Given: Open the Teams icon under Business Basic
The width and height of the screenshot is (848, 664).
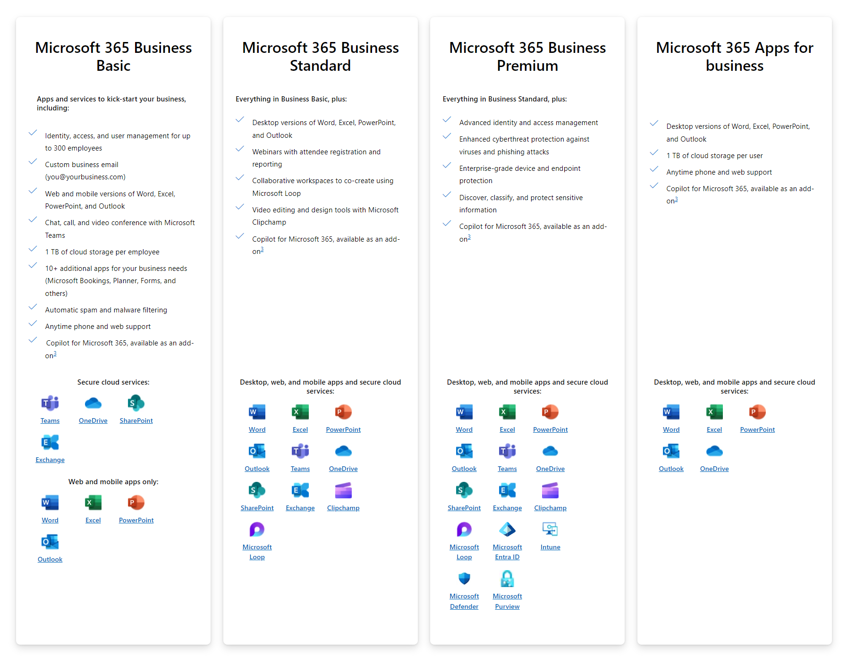Looking at the screenshot, I should tap(50, 403).
